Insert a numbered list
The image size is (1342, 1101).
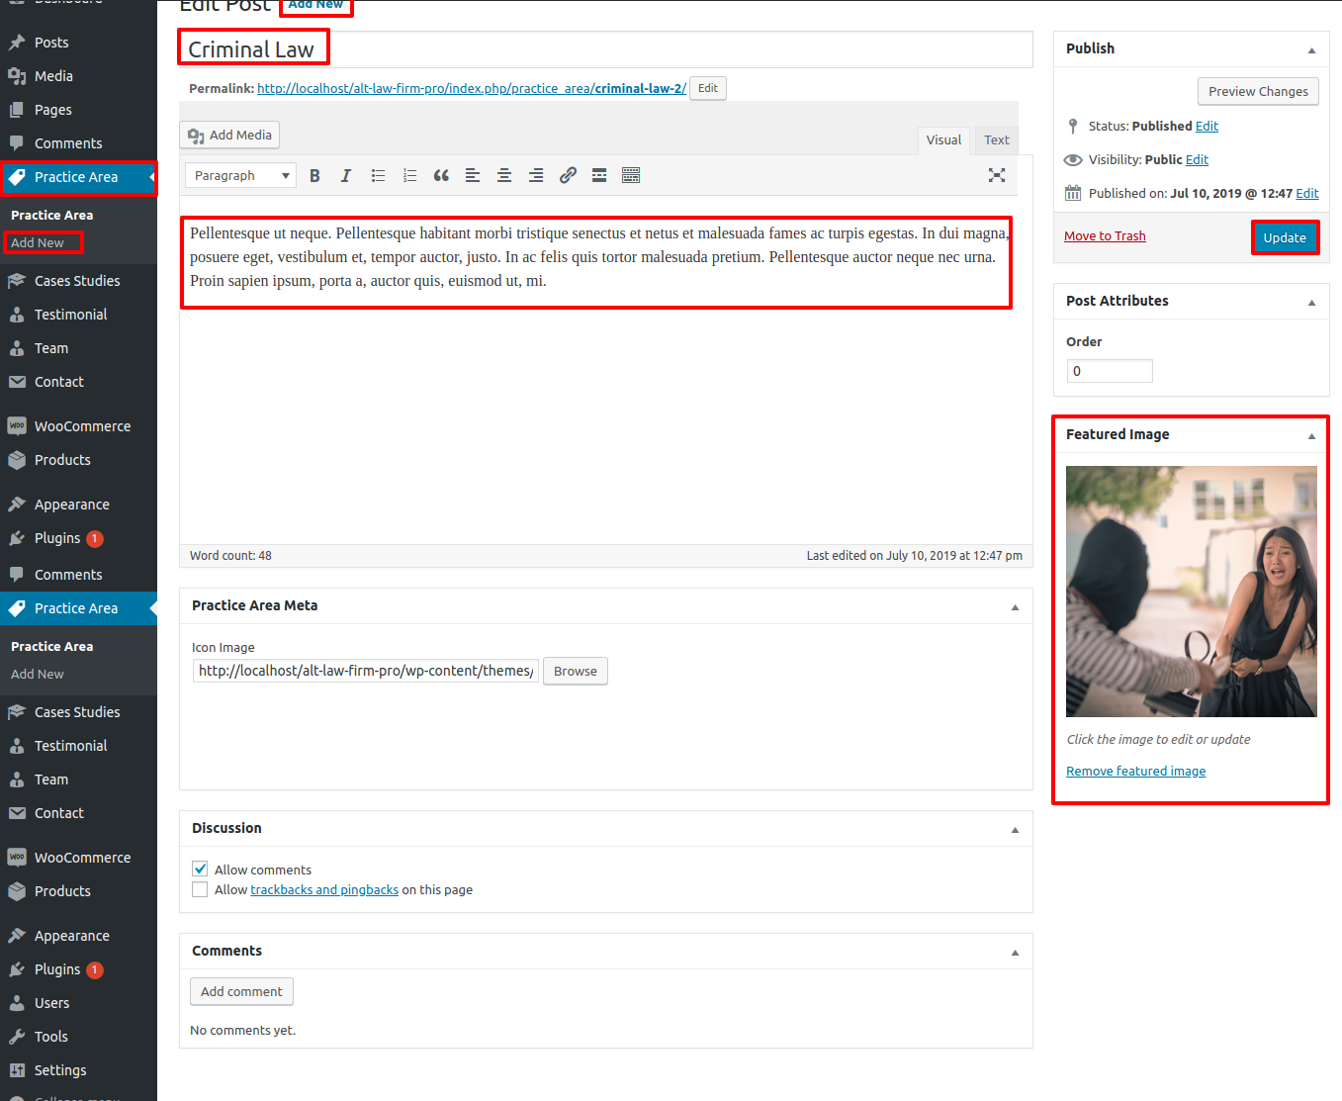coord(409,175)
